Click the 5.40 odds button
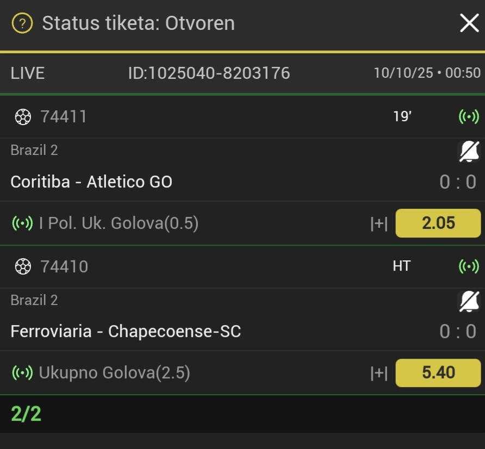Screen dimensions: 485x449 [438, 373]
